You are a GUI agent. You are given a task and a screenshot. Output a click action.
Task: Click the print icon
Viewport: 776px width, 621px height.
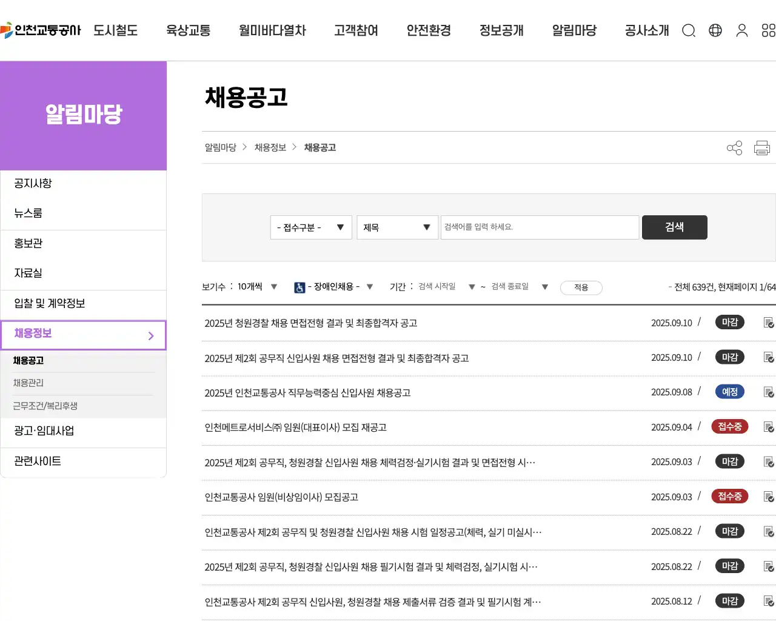tap(762, 148)
